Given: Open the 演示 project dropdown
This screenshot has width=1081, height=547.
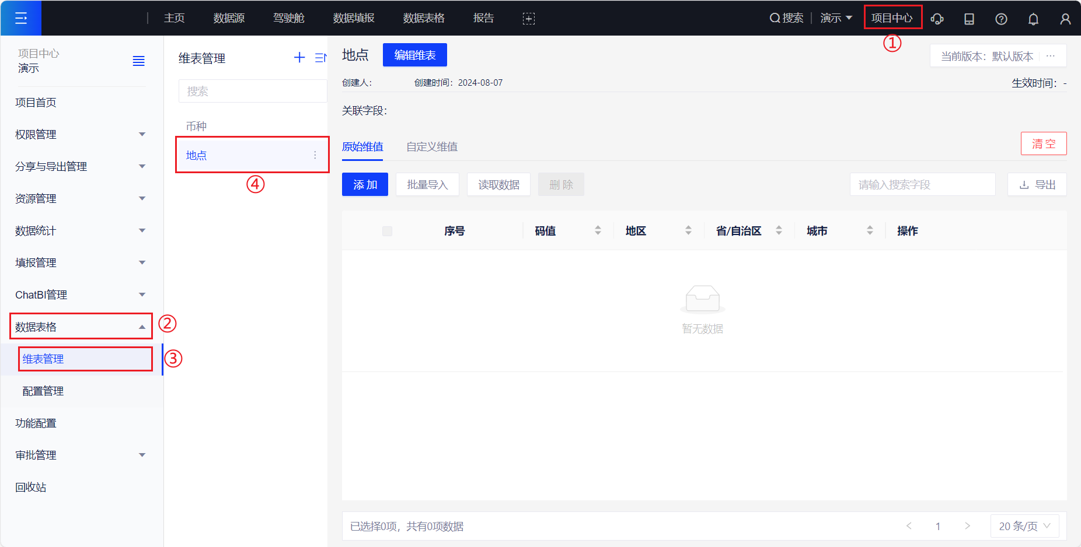Looking at the screenshot, I should [836, 18].
